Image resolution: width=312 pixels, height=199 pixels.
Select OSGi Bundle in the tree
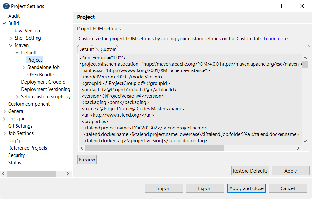pos(40,74)
